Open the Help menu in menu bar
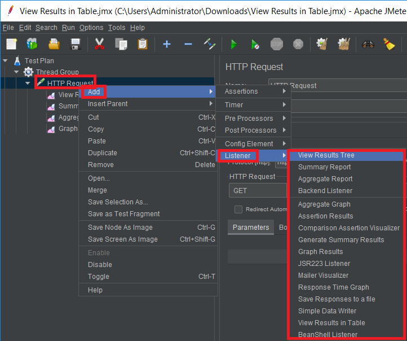407x341 pixels. 138,28
